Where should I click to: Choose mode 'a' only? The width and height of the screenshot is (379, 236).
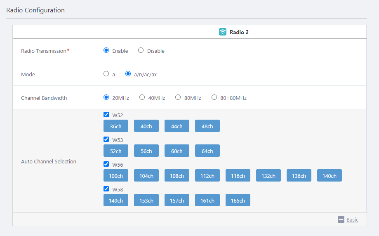pos(106,74)
